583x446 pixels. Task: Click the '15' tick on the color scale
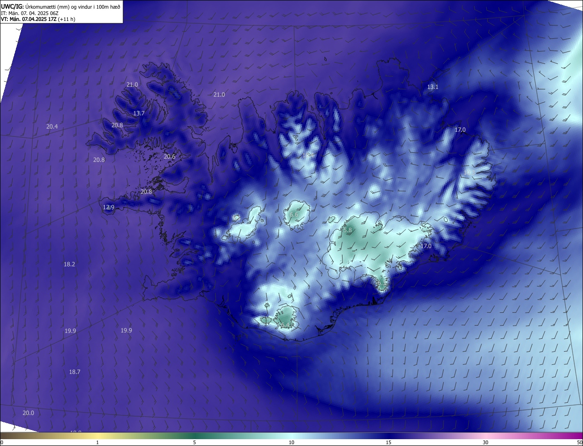(x=389, y=442)
